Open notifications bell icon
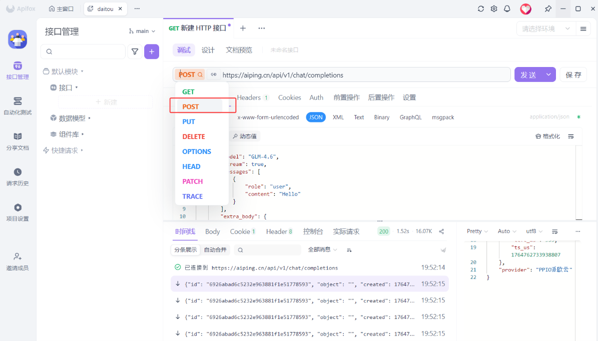The width and height of the screenshot is (598, 341). click(x=507, y=8)
